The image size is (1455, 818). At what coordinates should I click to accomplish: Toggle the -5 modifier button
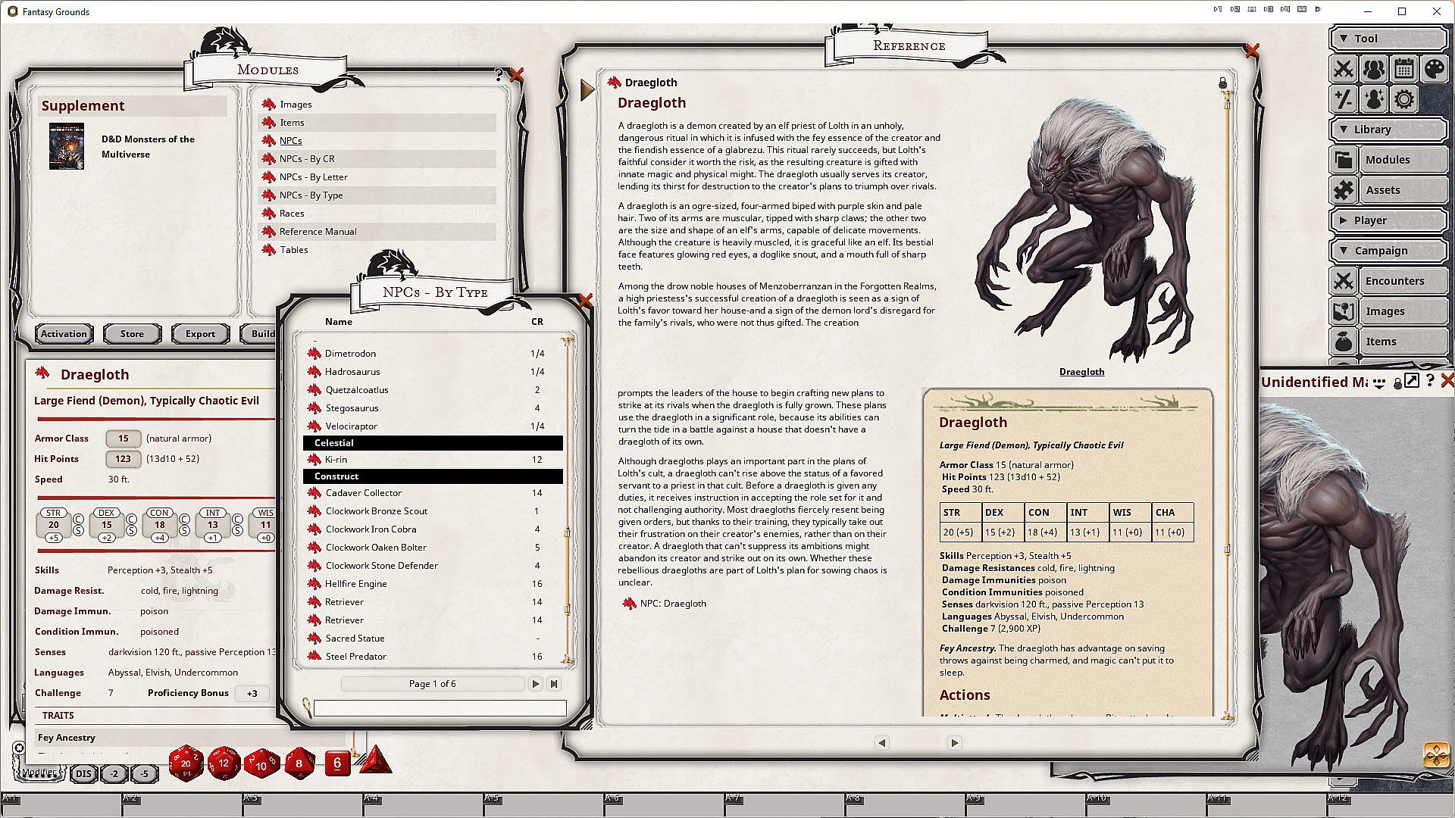pos(144,773)
